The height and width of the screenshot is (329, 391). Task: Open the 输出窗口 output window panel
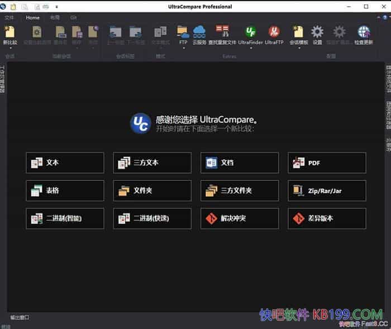click(x=20, y=317)
